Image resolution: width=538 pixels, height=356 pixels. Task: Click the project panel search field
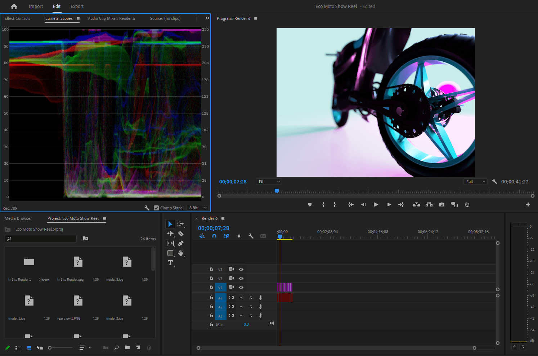coord(41,239)
